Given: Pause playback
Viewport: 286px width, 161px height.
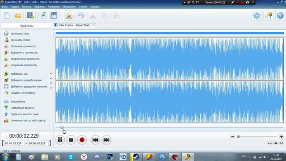Looking at the screenshot, I should click(x=60, y=140).
